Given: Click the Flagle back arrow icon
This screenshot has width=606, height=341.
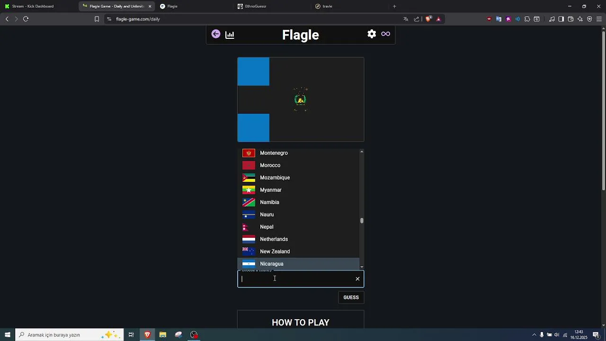Looking at the screenshot, I should coord(216,34).
